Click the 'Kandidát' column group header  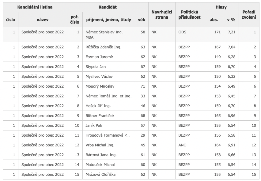click(x=108, y=7)
